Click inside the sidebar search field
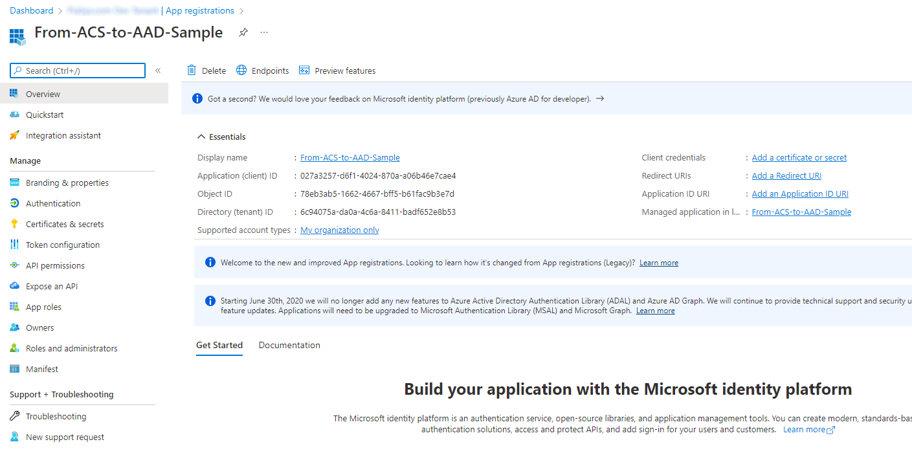This screenshot has height=453, width=912. [x=78, y=70]
